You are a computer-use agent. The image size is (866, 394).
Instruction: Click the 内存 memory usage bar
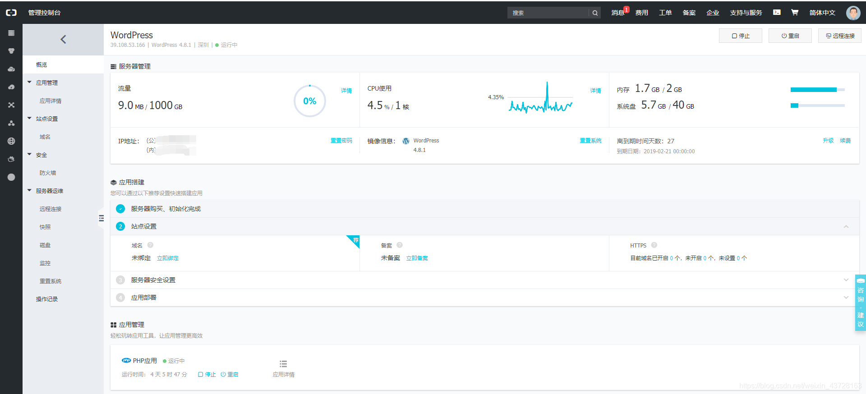[818, 90]
